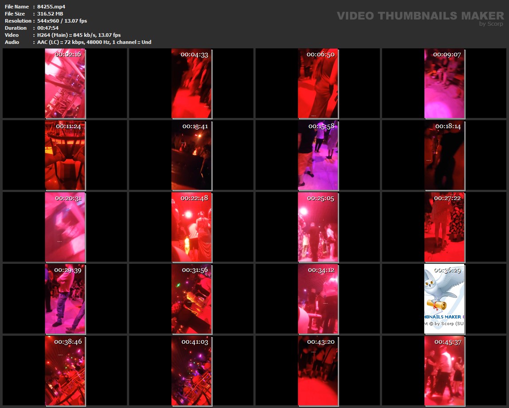Viewport: 509px width, 408px height.
Task: Open the thumbnail at 00:15:58
Action: click(x=318, y=156)
